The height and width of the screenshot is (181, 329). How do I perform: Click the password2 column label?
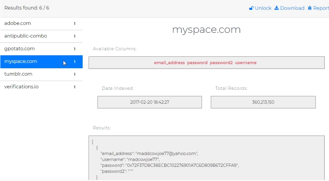[221, 63]
